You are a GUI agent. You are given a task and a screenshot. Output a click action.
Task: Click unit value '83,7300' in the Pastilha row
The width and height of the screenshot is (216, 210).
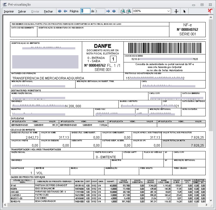(x=126, y=186)
